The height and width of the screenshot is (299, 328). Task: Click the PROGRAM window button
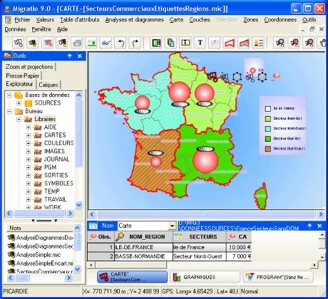point(278,277)
